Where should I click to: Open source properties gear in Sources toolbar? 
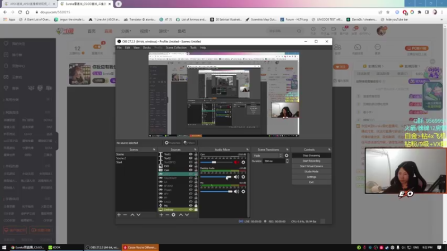(x=173, y=215)
